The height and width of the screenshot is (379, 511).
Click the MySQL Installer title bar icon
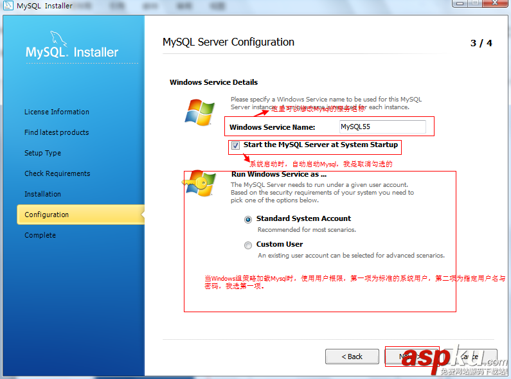(x=8, y=5)
